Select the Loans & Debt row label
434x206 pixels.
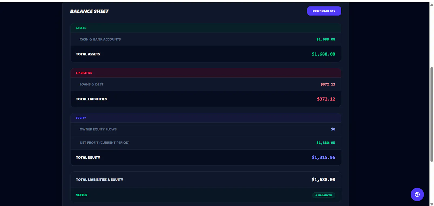point(91,84)
